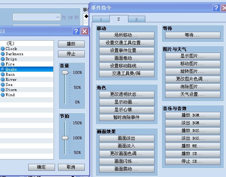This screenshot has height=177, width=226.
Task: Open 更改透明状态 command
Action: [x=127, y=94]
